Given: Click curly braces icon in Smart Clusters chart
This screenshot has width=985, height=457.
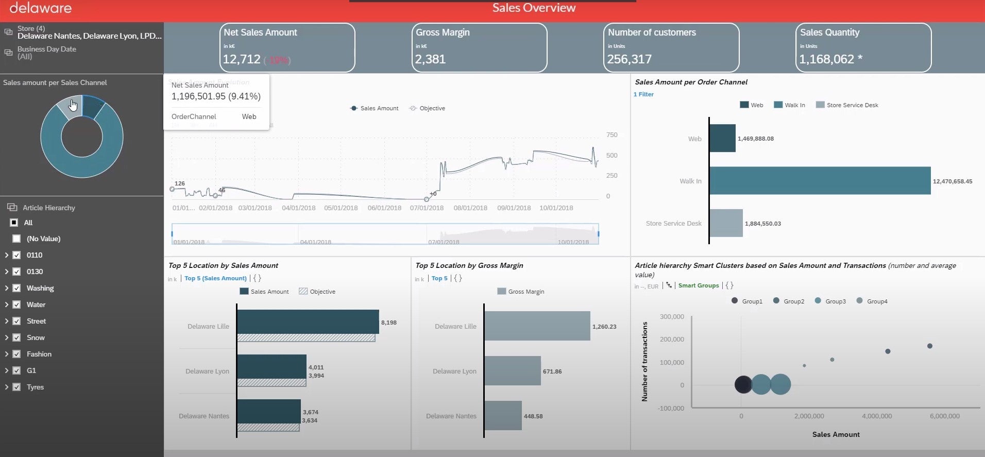Looking at the screenshot, I should 729,285.
